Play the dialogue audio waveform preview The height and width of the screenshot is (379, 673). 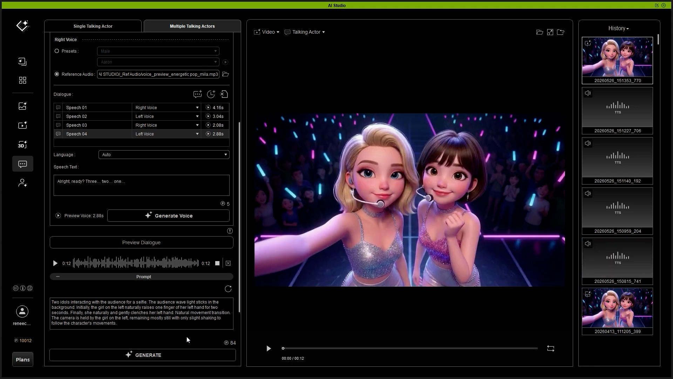pos(55,263)
